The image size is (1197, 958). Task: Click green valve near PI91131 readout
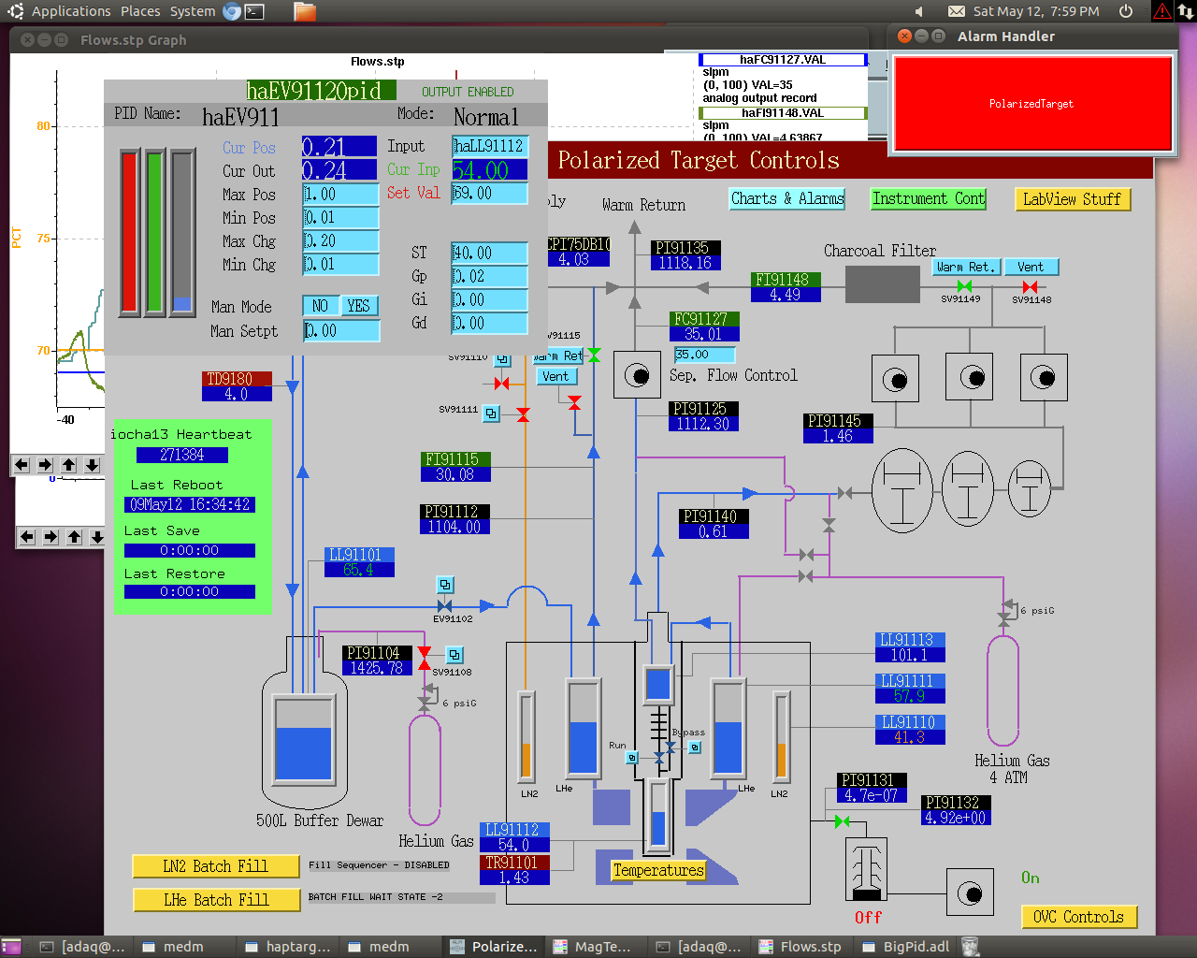842,821
